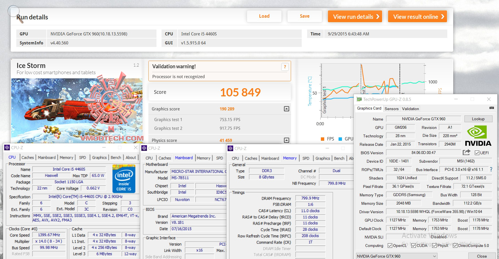
Task: Click the Intel Core i5 logo in CPU-Z
Action: pos(124,179)
